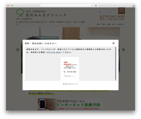Open a new browser tab plus button

pyautogui.click(x=134, y=6)
